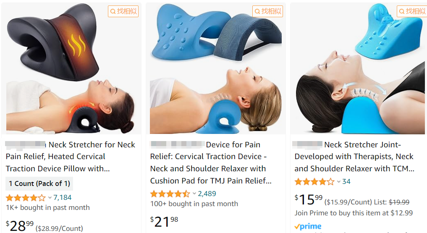
Task: Expand rating chevron next to 7,184
Action: [50, 198]
